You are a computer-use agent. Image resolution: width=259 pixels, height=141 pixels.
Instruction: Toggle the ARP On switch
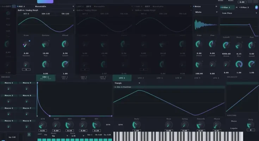tap(45, 135)
